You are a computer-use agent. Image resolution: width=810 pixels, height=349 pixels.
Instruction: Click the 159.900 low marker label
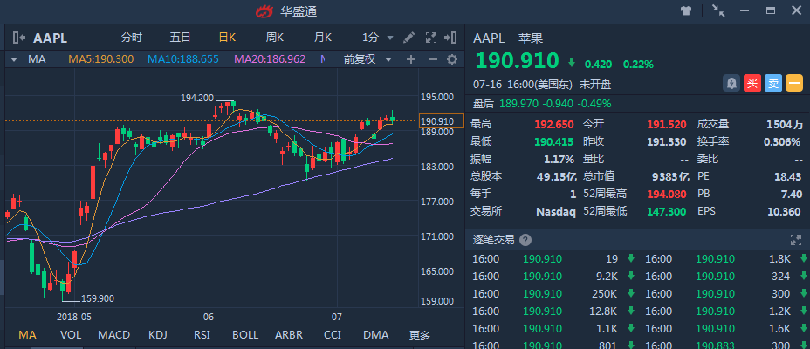click(x=98, y=298)
